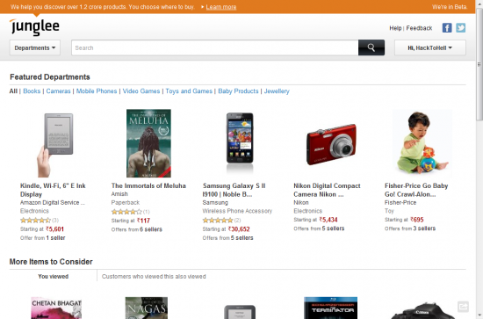The image size is (483, 319).
Task: Focus the Search text field
Action: tap(215, 47)
